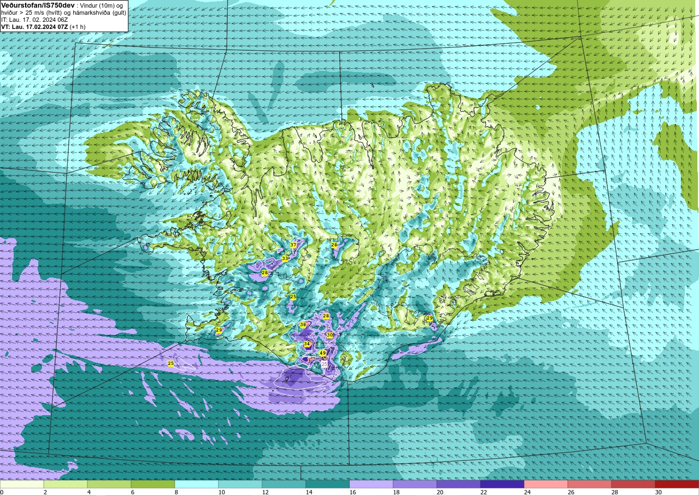Screen dimensions: 699x496
Task: Click the yellow gust label 37
Action: [293, 245]
